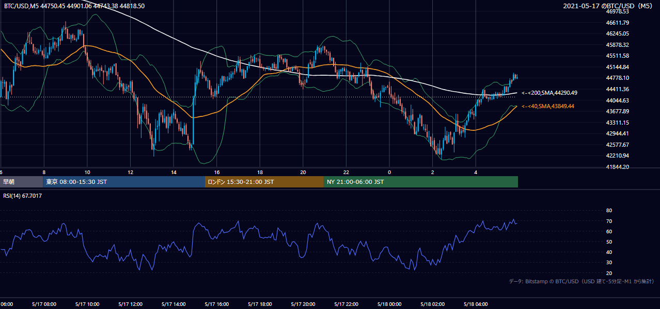
Task: Click the 5/17 14:00 date label
Action: pos(174,304)
